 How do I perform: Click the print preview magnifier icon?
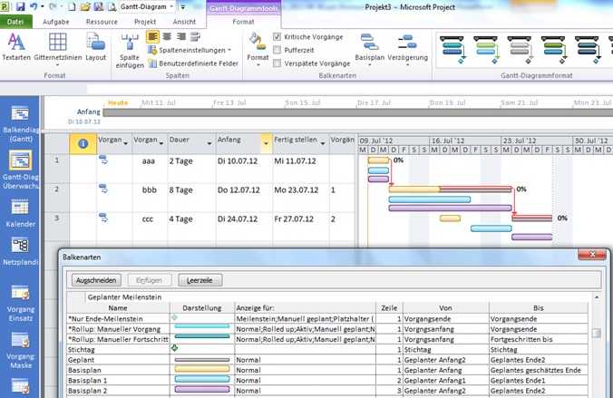(112, 6)
